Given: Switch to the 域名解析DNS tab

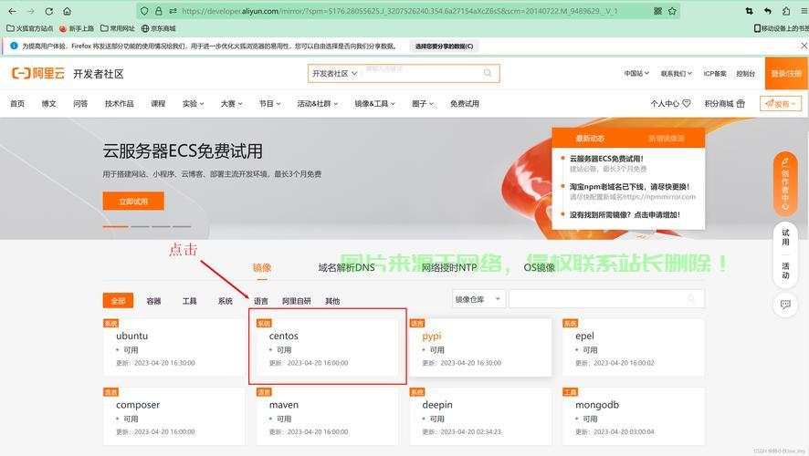Looking at the screenshot, I should (346, 267).
